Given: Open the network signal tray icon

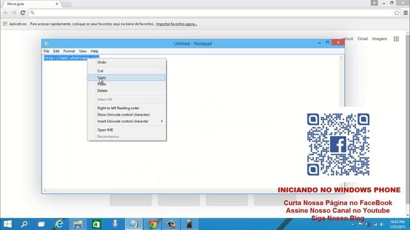Looking at the screenshot, I should (375, 224).
